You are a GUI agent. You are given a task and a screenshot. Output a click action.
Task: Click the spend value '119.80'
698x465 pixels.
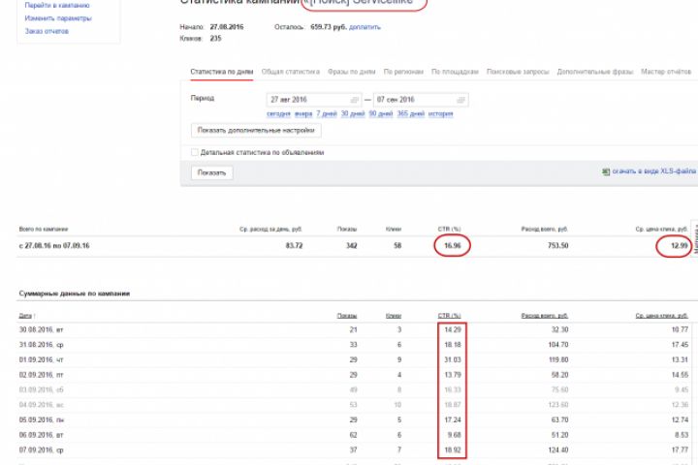pos(559,360)
